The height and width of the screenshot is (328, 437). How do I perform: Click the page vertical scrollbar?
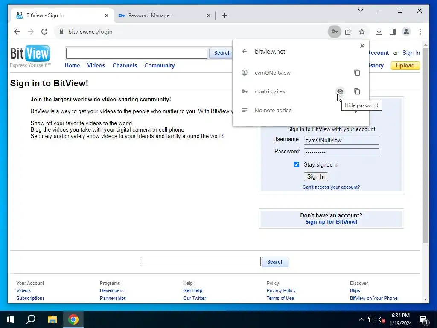(x=425, y=145)
